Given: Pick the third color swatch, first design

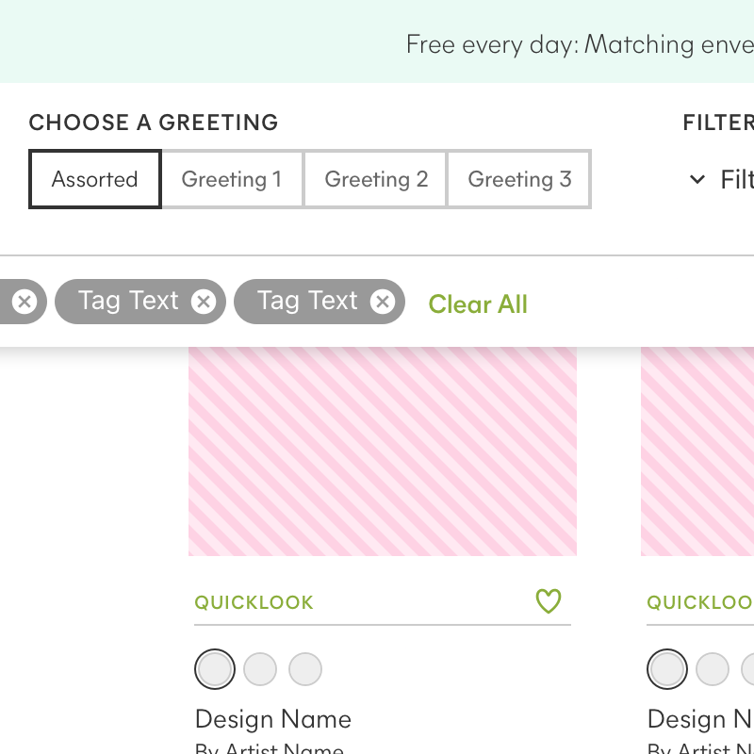Looking at the screenshot, I should pyautogui.click(x=305, y=669).
